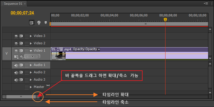
Task: Toggle sync lock on Audio 2
Action: 21,72
